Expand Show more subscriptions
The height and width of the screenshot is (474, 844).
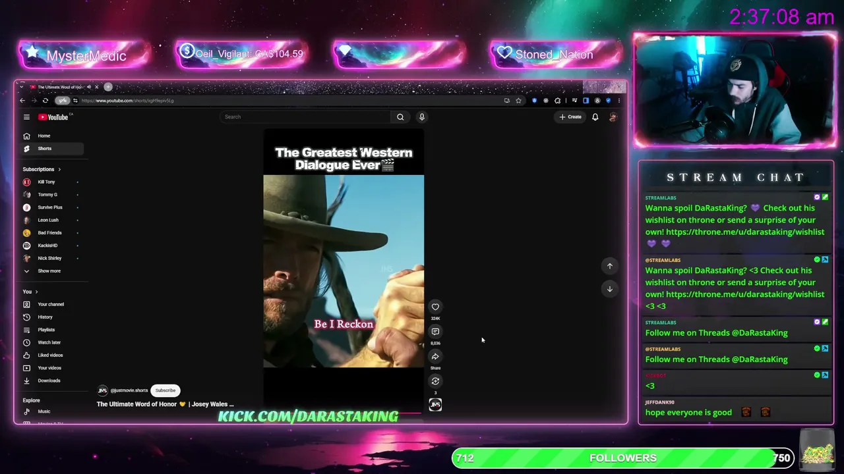pos(51,271)
